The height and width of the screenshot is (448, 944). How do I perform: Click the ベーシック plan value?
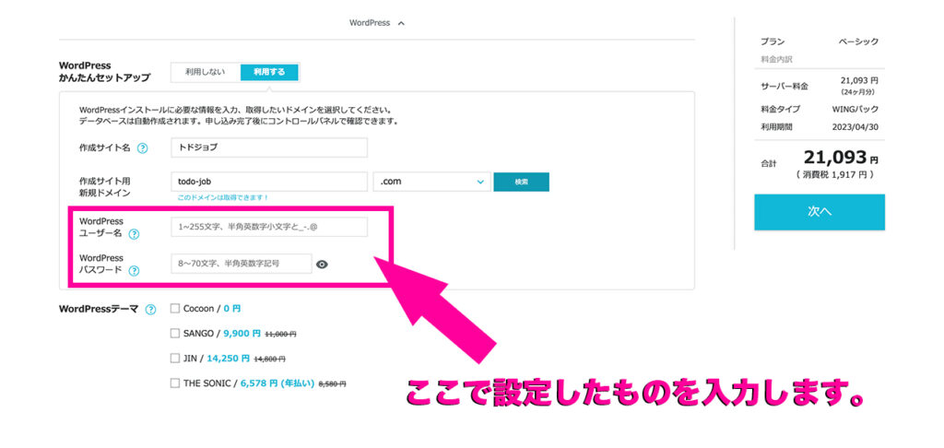coord(858,41)
